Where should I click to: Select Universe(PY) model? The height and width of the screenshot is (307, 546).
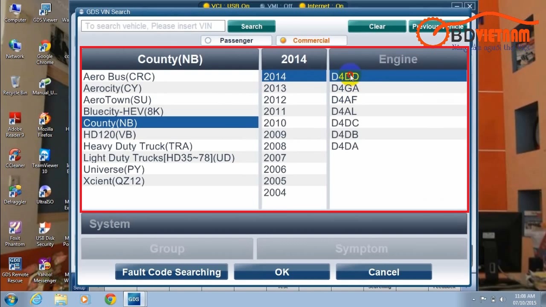coord(170,169)
